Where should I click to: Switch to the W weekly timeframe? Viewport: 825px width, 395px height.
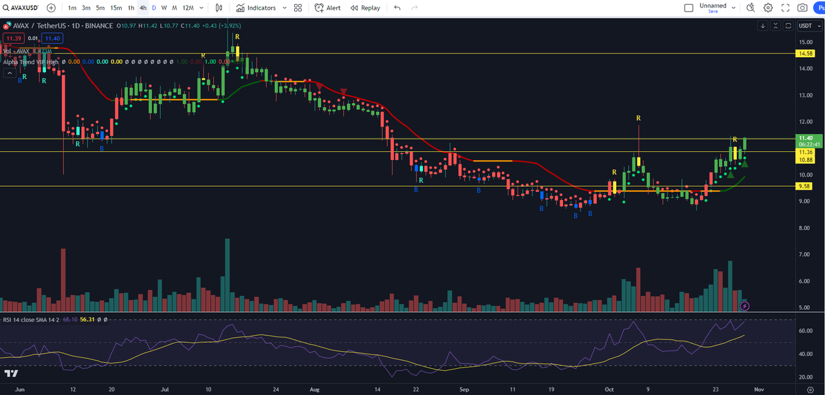[x=164, y=8]
